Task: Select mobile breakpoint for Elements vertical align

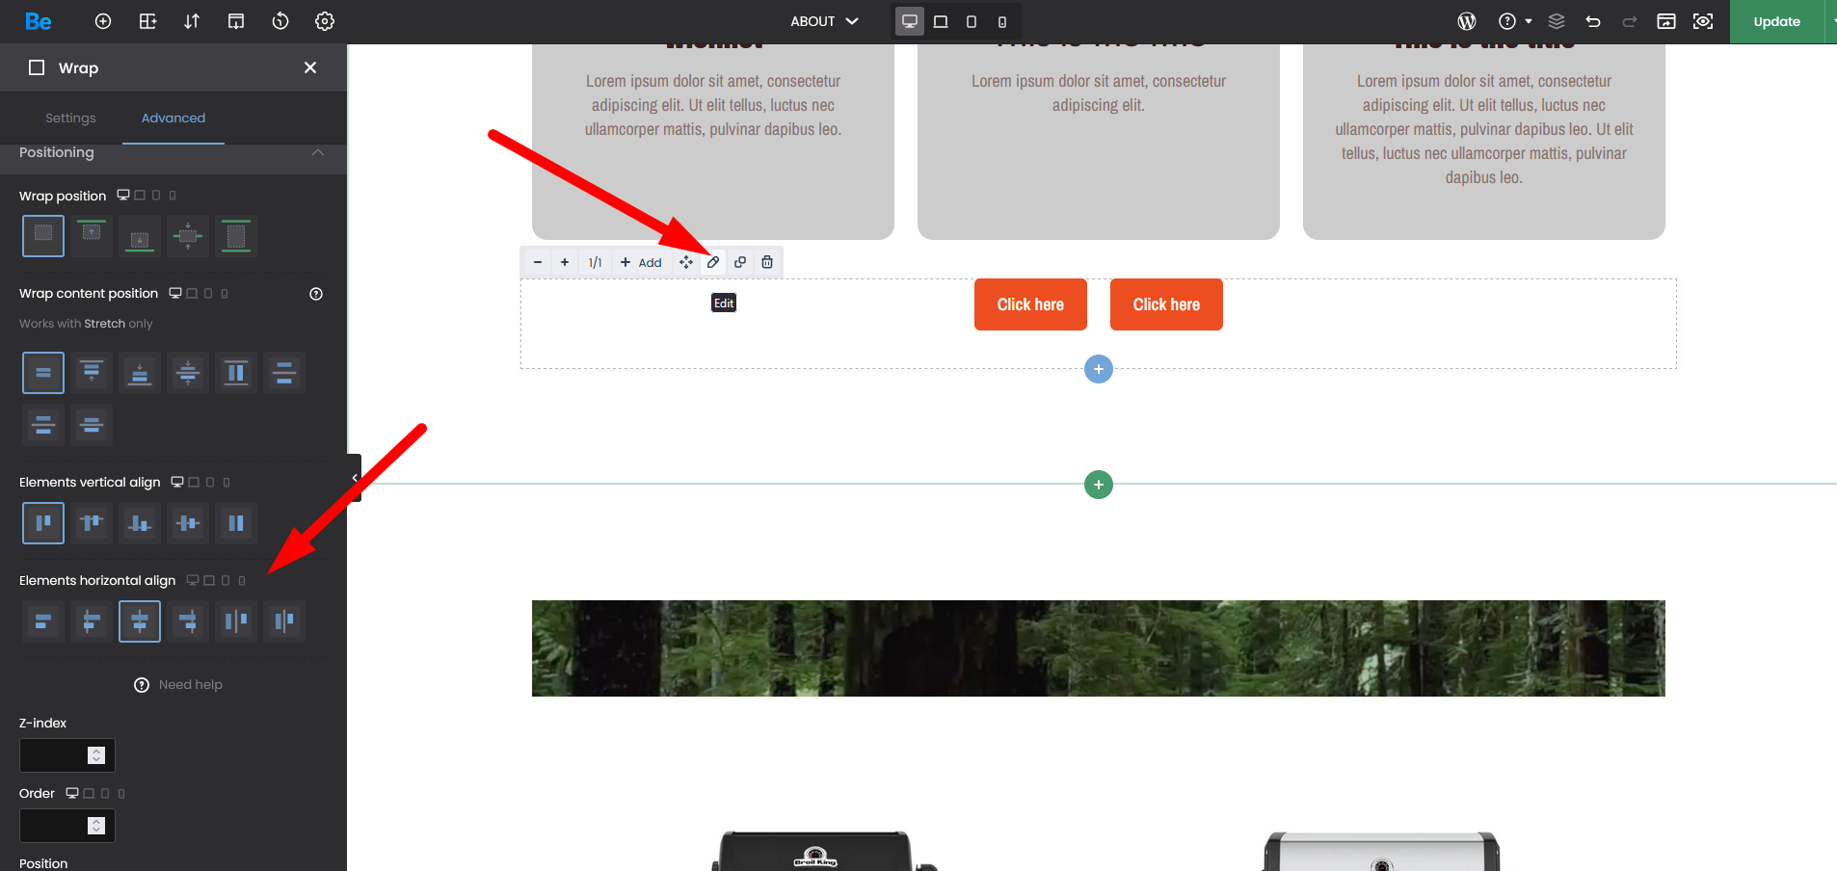Action: pyautogui.click(x=226, y=483)
